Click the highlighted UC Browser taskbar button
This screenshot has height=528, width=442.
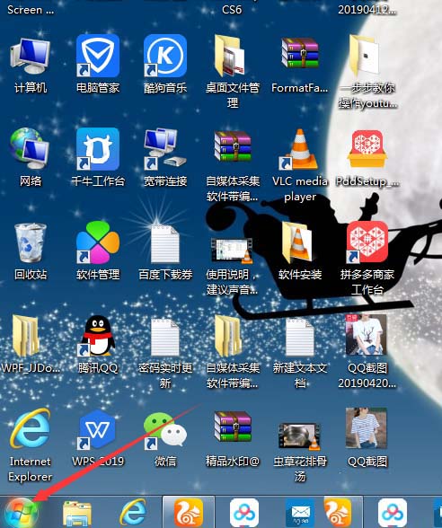coord(189,513)
